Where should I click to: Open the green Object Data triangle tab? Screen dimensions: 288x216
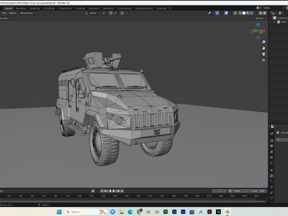272,198
